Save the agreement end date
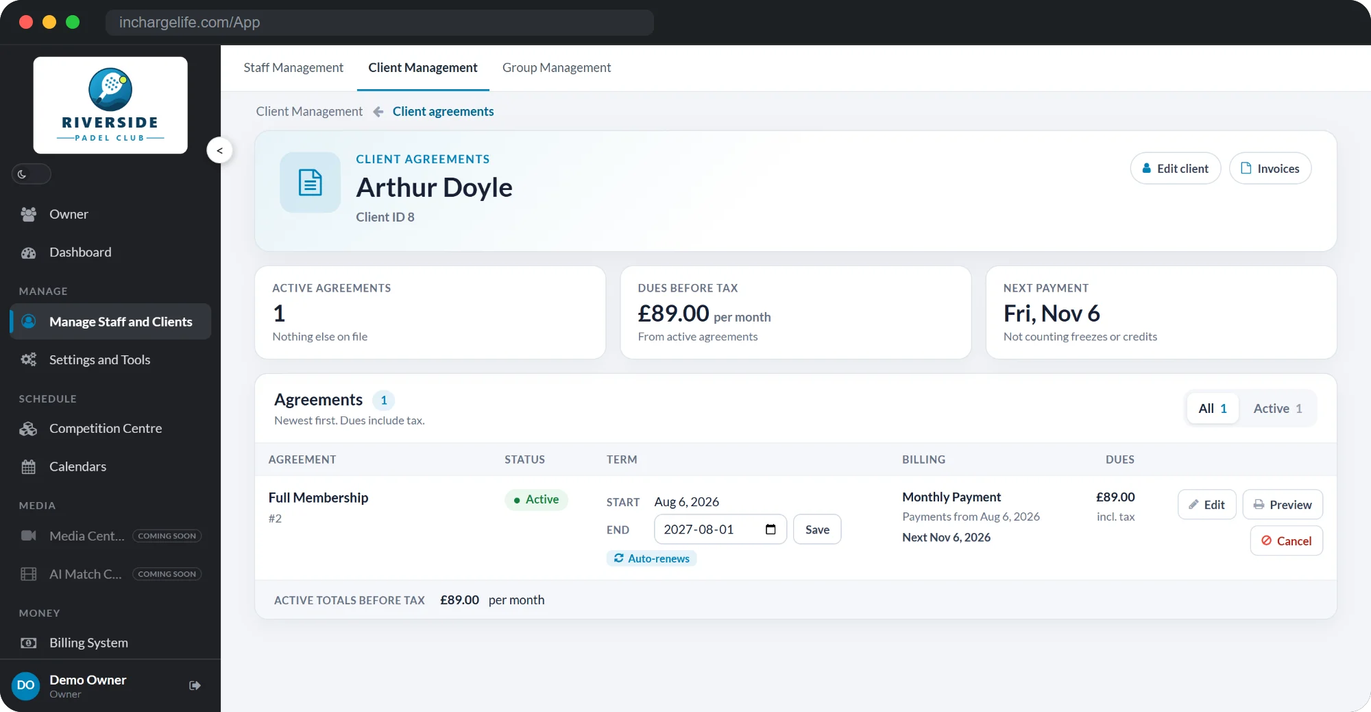 [817, 530]
